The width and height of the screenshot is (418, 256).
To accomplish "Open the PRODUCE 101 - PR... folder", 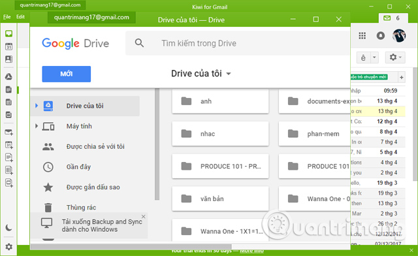I will 220,167.
